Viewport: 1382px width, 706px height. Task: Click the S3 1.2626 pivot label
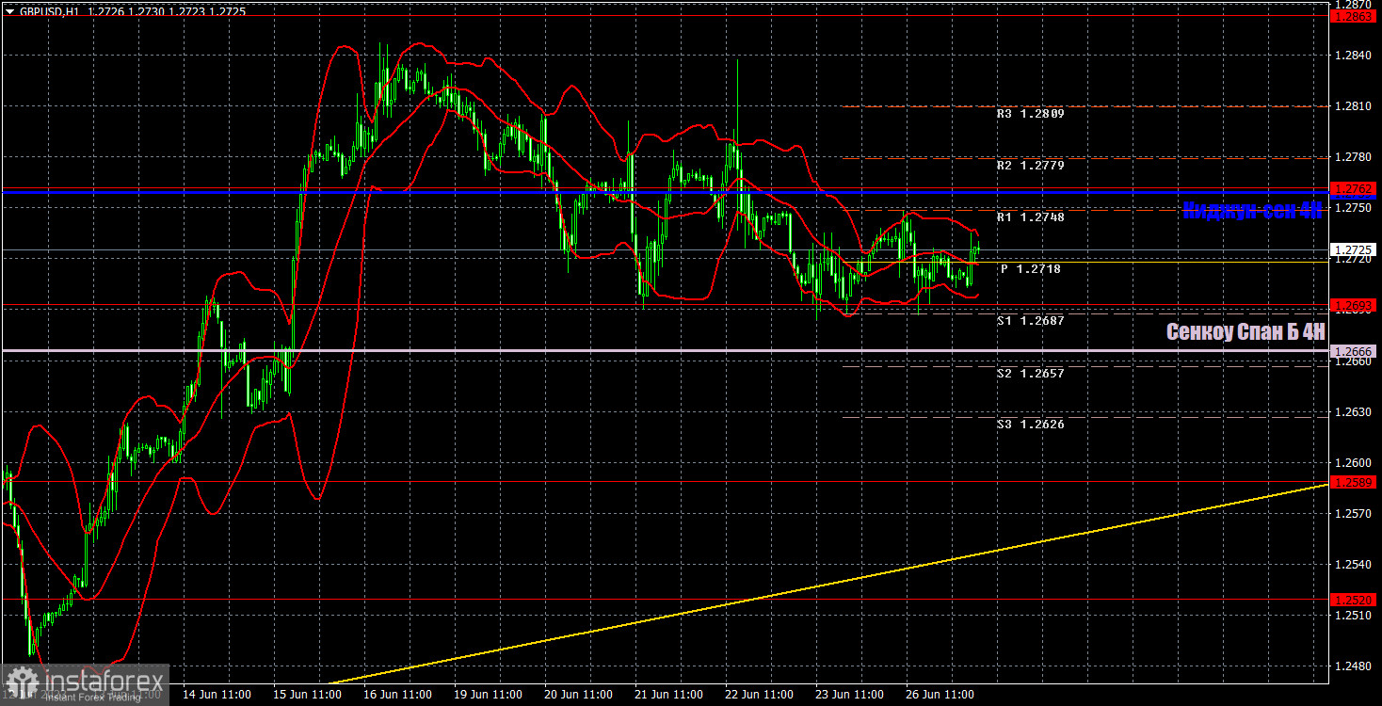click(x=1030, y=425)
